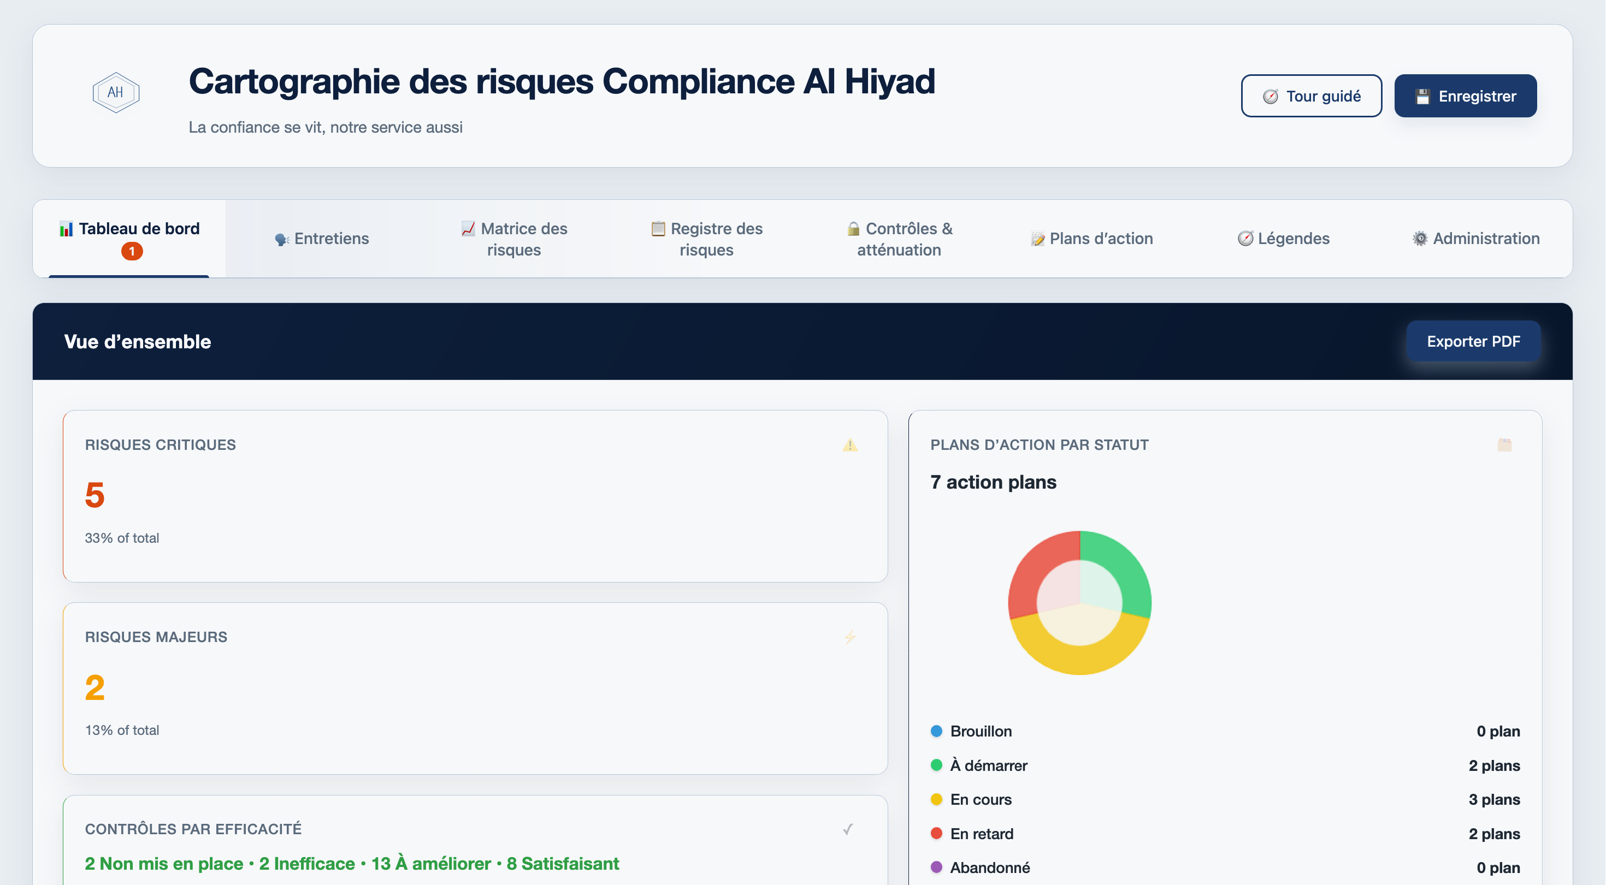Click the red En retard legend dot
Screen dimensions: 1606x885
tap(936, 834)
